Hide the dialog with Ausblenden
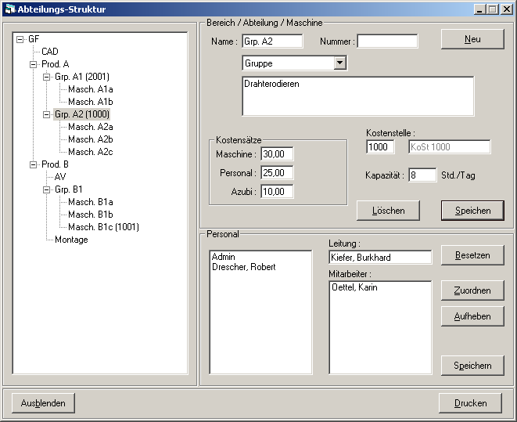 coord(43,403)
